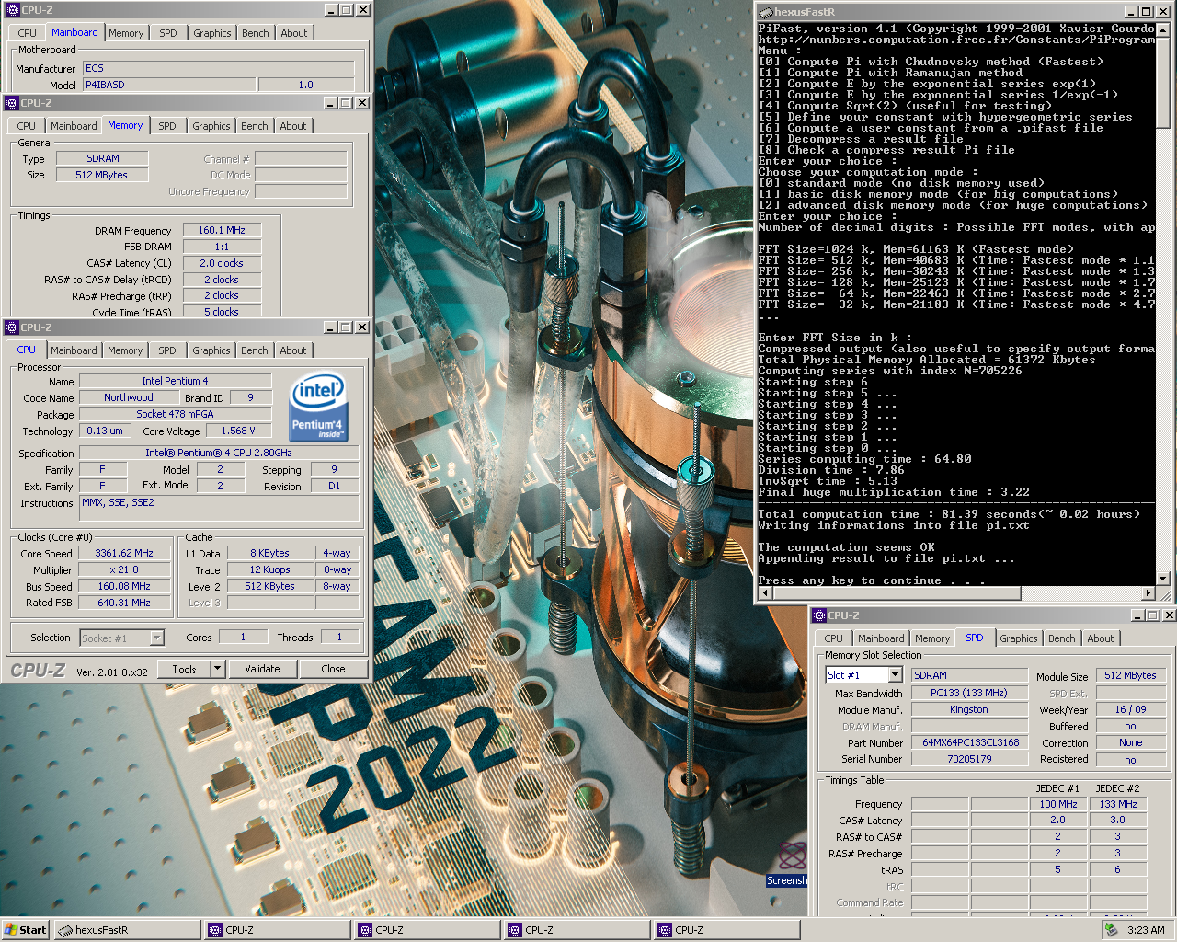Open Graphics tab in the Processor window

(x=211, y=350)
